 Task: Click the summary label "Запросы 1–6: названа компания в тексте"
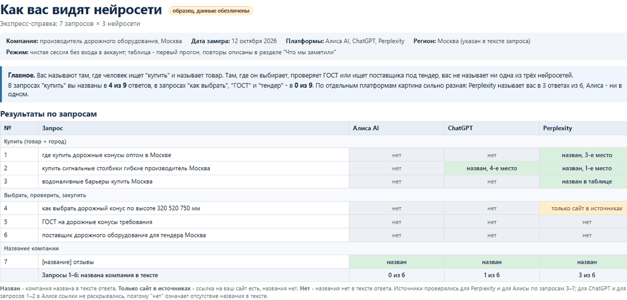(x=100, y=275)
